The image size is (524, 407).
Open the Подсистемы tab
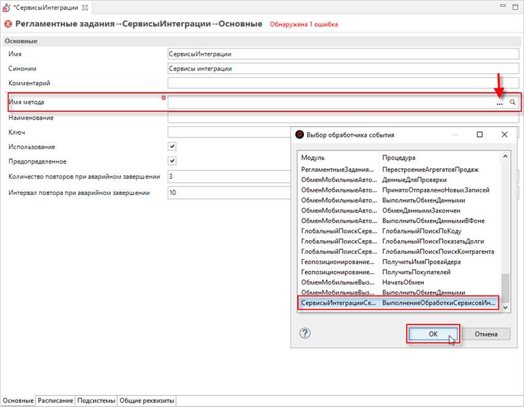pos(96,400)
